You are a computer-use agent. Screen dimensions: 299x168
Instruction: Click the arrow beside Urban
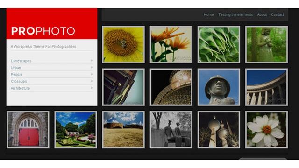[x=92, y=67]
